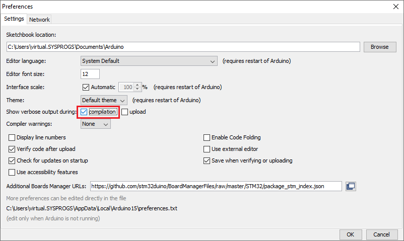
Task: Open the Additional Boards Manager URLs editor icon
Action: click(x=351, y=186)
